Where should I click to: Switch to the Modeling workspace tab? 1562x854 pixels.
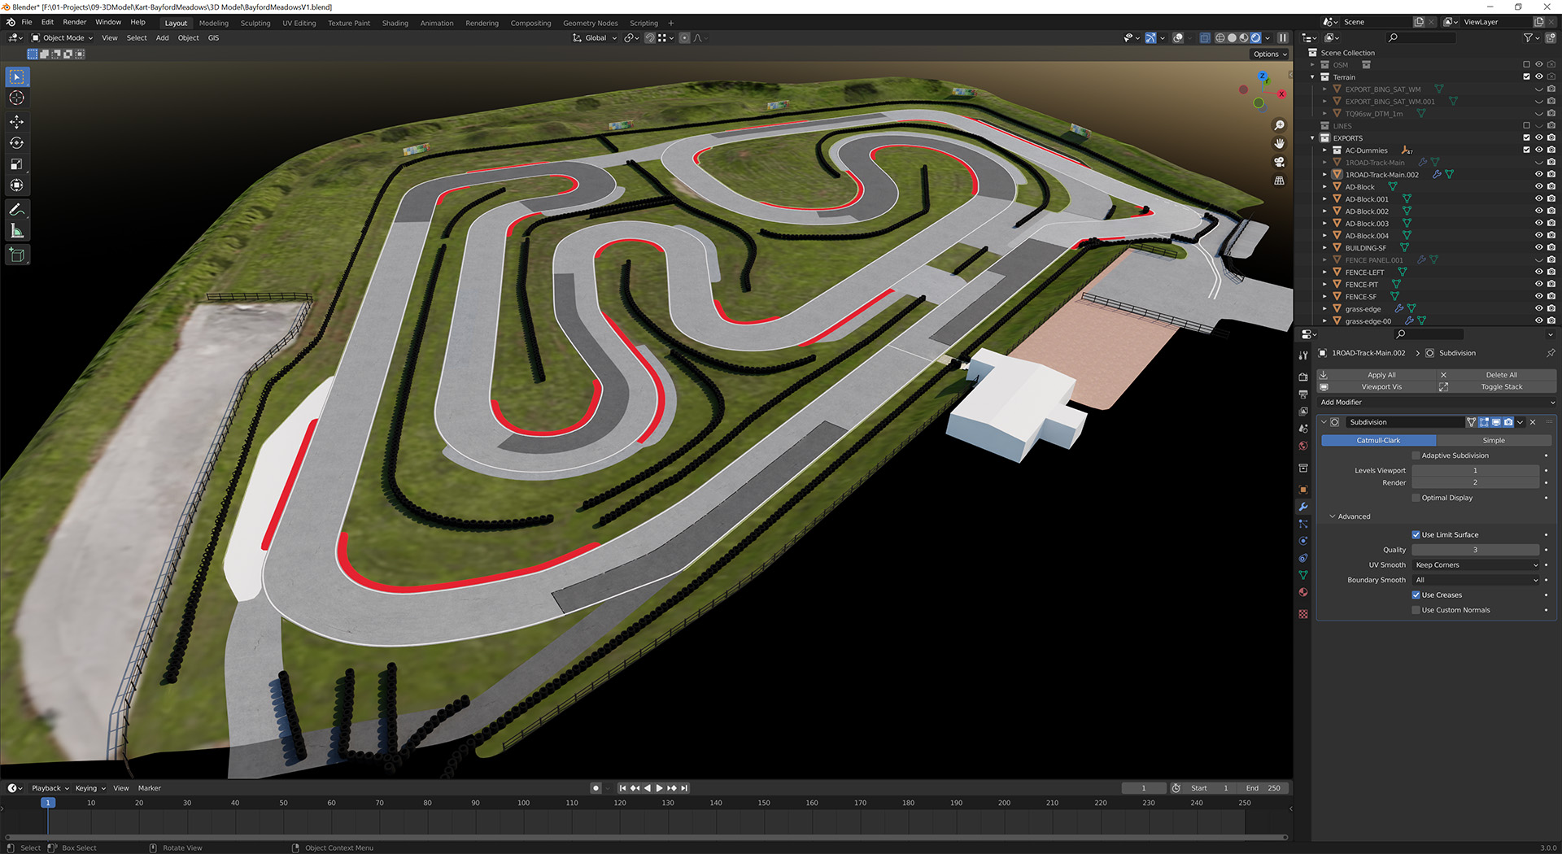pos(214,24)
